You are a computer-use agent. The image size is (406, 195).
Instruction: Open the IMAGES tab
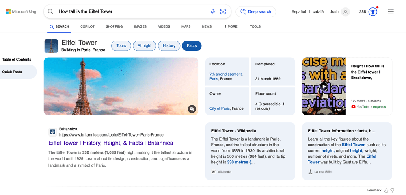[x=140, y=26]
